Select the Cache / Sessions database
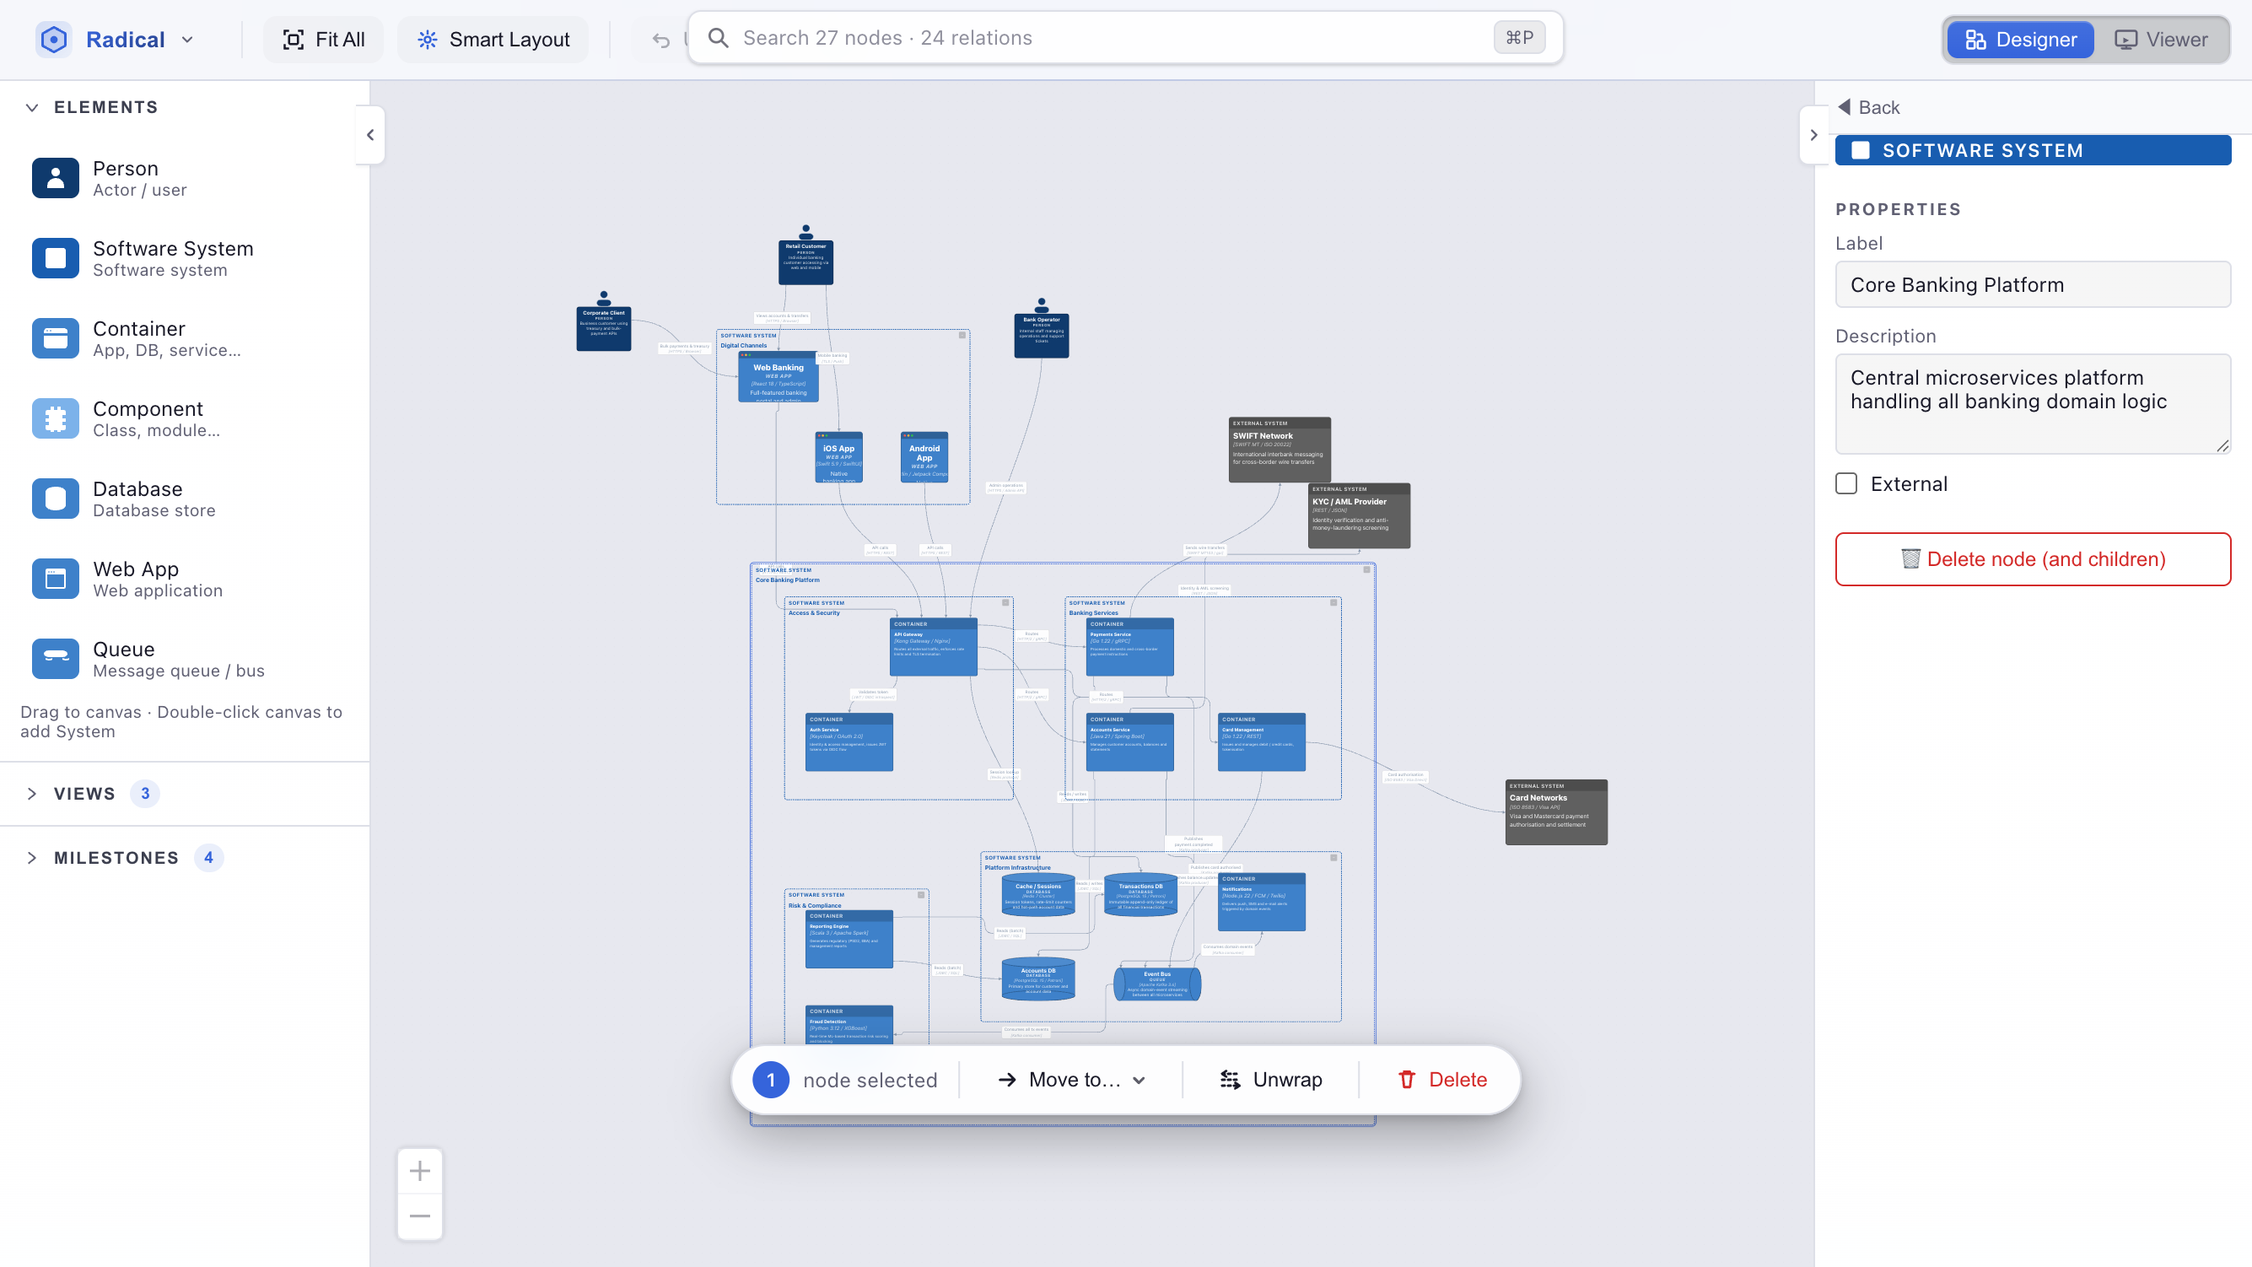 [1038, 894]
